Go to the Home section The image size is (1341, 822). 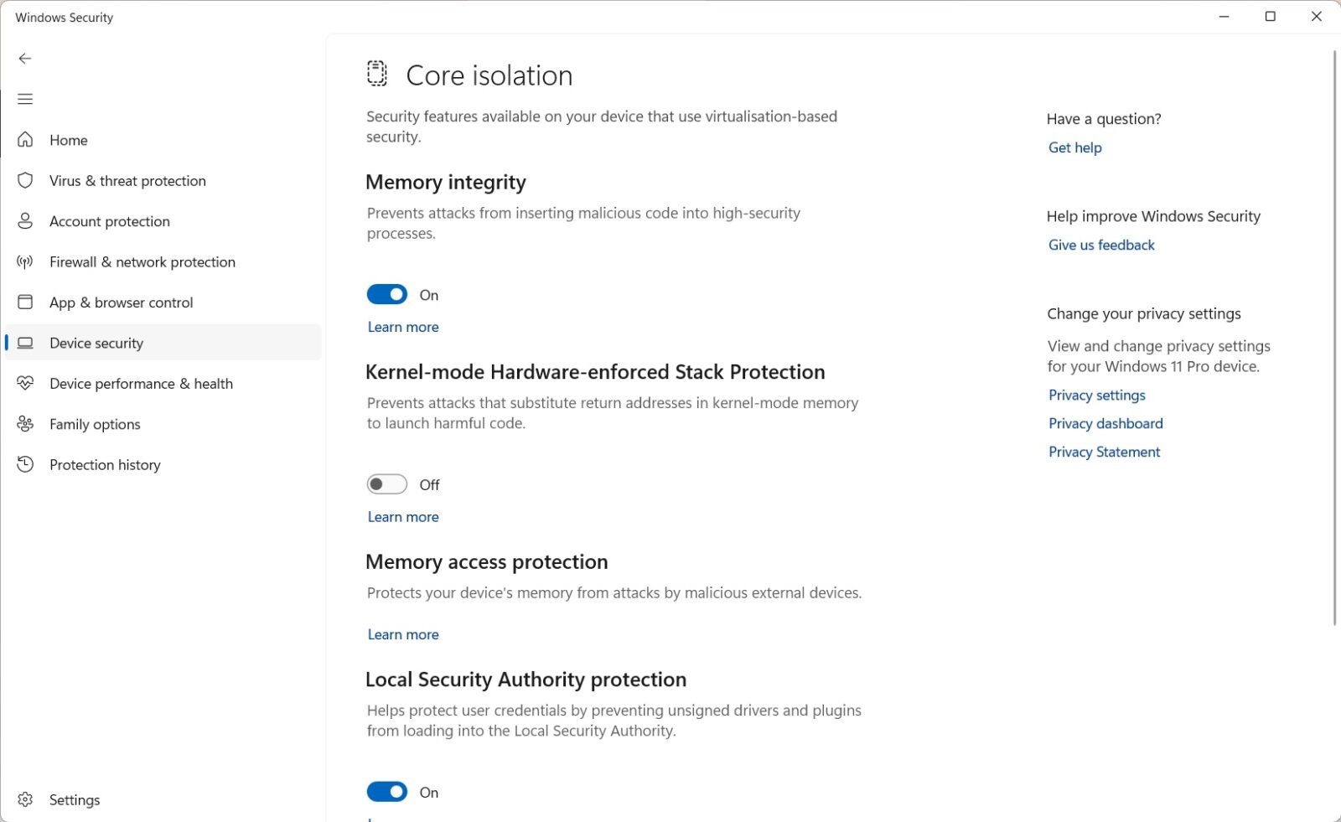[x=68, y=140]
